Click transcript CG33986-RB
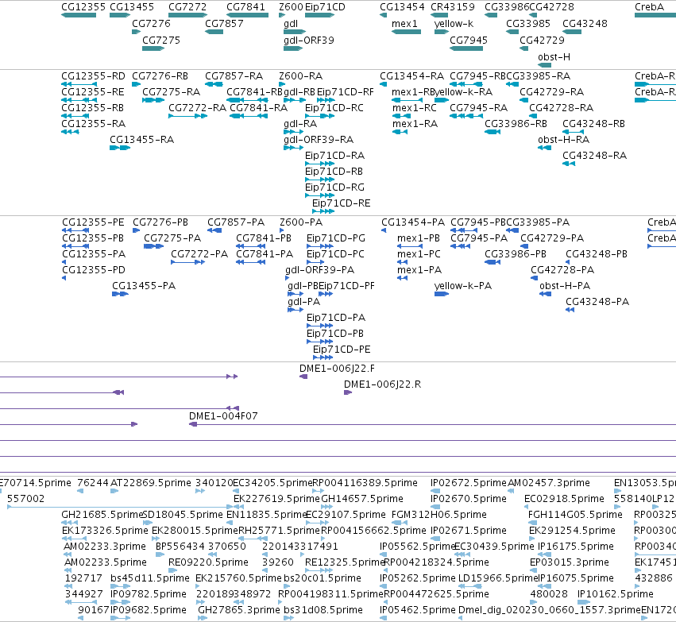Image resolution: width=676 pixels, height=622 pixels. click(x=516, y=124)
